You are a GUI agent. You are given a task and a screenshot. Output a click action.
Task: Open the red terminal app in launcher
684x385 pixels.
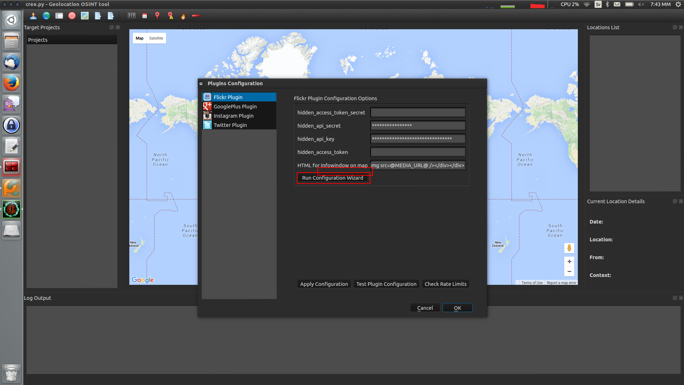click(11, 167)
